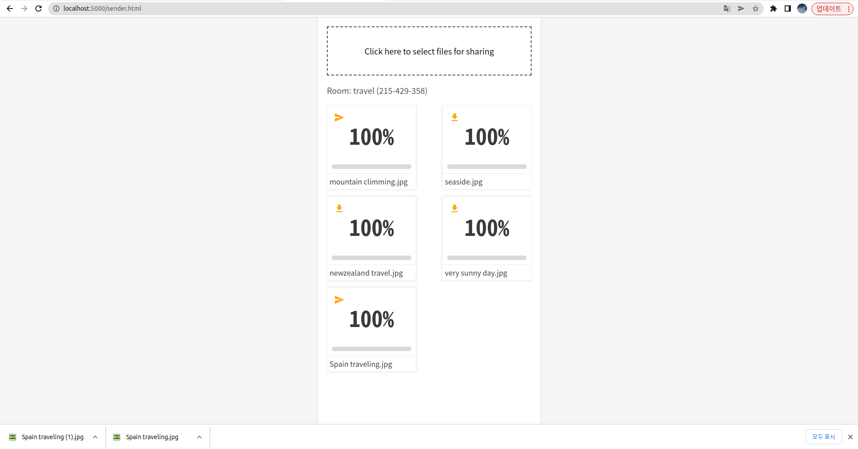This screenshot has width=858, height=449.
Task: Expand options chevron for Spain traveling (1).jpg download
Action: (95, 437)
